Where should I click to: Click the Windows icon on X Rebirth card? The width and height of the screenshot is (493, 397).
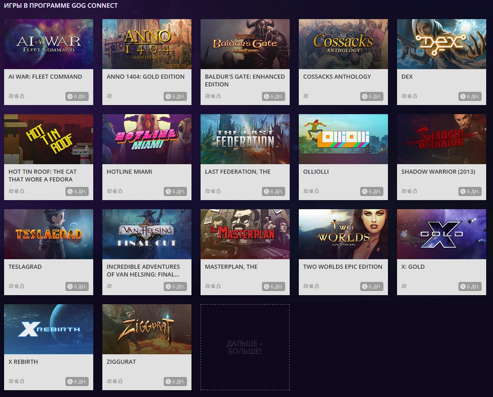click(x=11, y=381)
